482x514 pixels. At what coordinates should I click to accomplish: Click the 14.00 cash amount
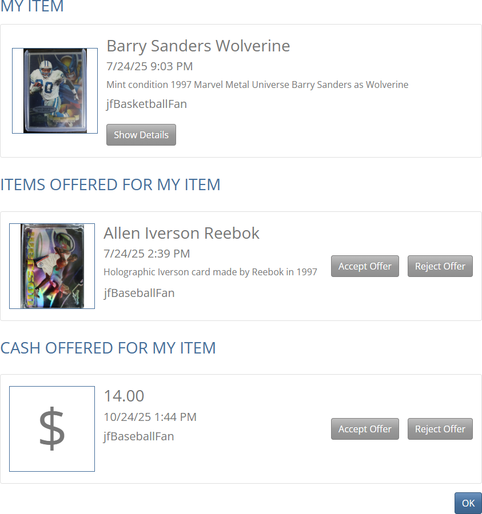click(x=124, y=396)
